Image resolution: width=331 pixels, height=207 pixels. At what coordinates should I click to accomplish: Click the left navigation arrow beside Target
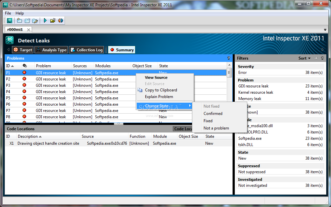pyautogui.click(x=8, y=50)
